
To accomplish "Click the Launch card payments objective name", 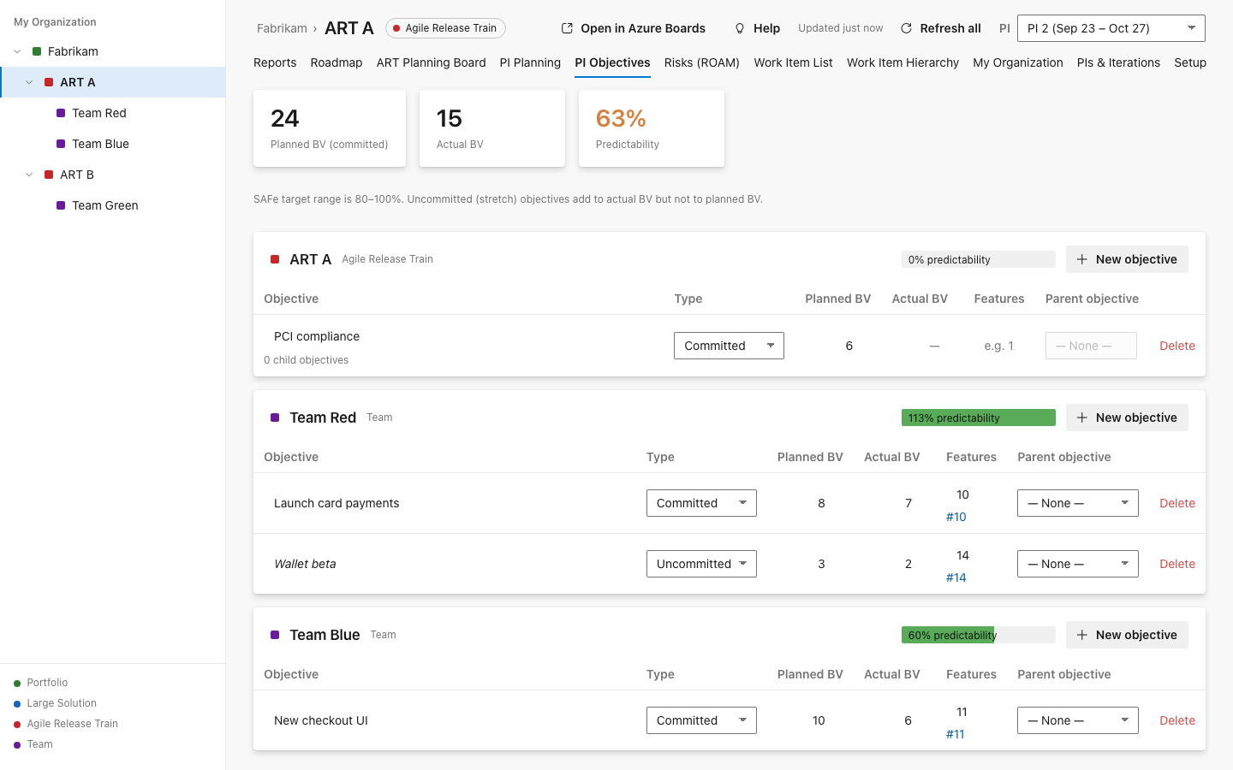I will [x=337, y=503].
